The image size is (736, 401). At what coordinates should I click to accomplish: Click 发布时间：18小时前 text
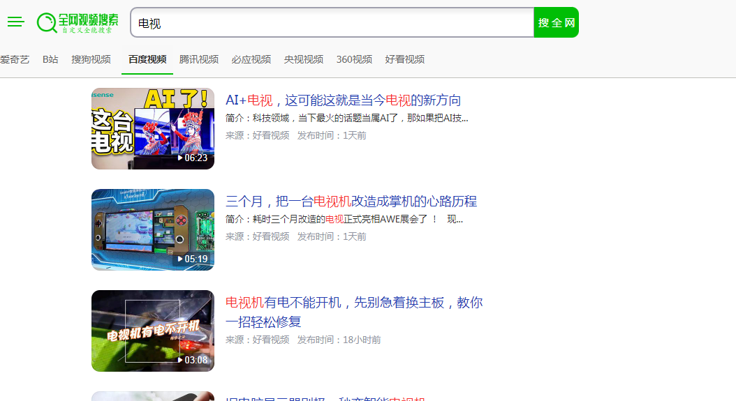pos(339,340)
